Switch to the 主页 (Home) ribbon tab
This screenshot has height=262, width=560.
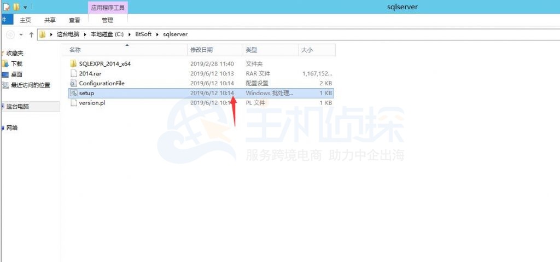click(26, 20)
